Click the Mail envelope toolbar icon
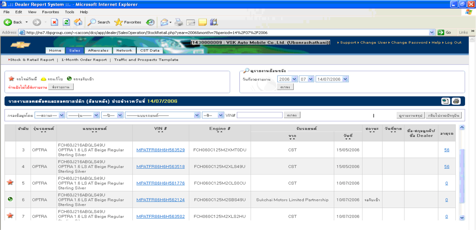Viewport: 476px width, 230px height. (164, 22)
